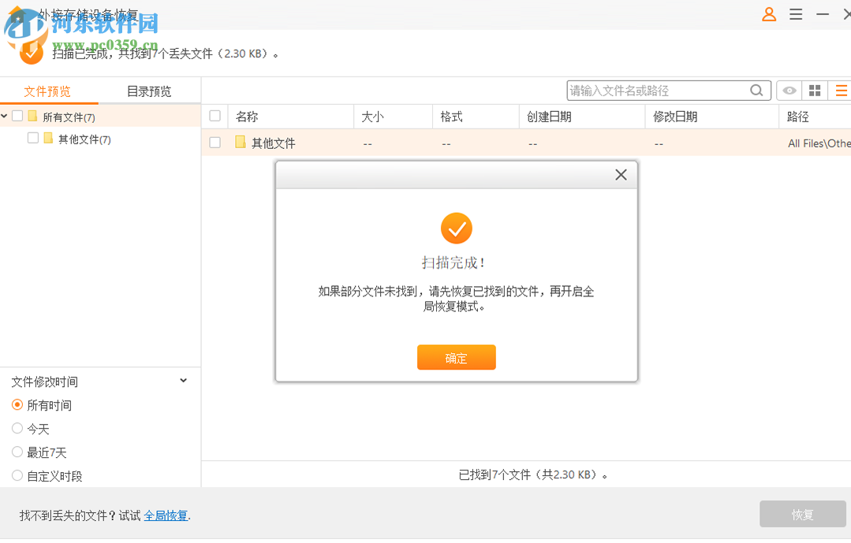Screen dimensions: 851x543
Task: Click the orange checkmark success icon
Action: pos(456,229)
